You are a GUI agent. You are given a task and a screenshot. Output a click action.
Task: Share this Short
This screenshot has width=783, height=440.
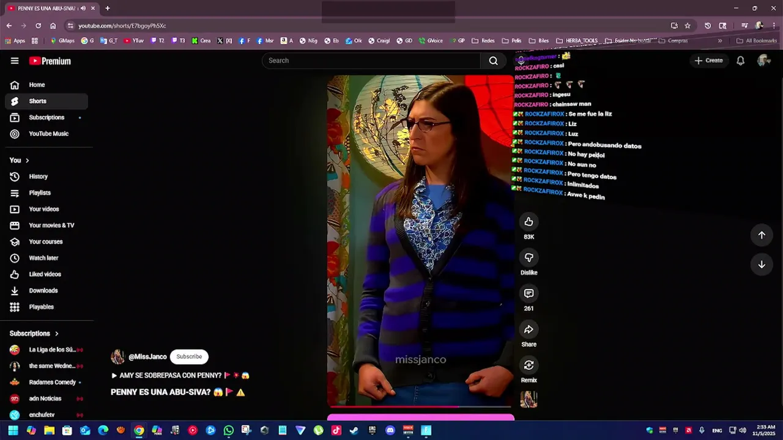point(529,329)
